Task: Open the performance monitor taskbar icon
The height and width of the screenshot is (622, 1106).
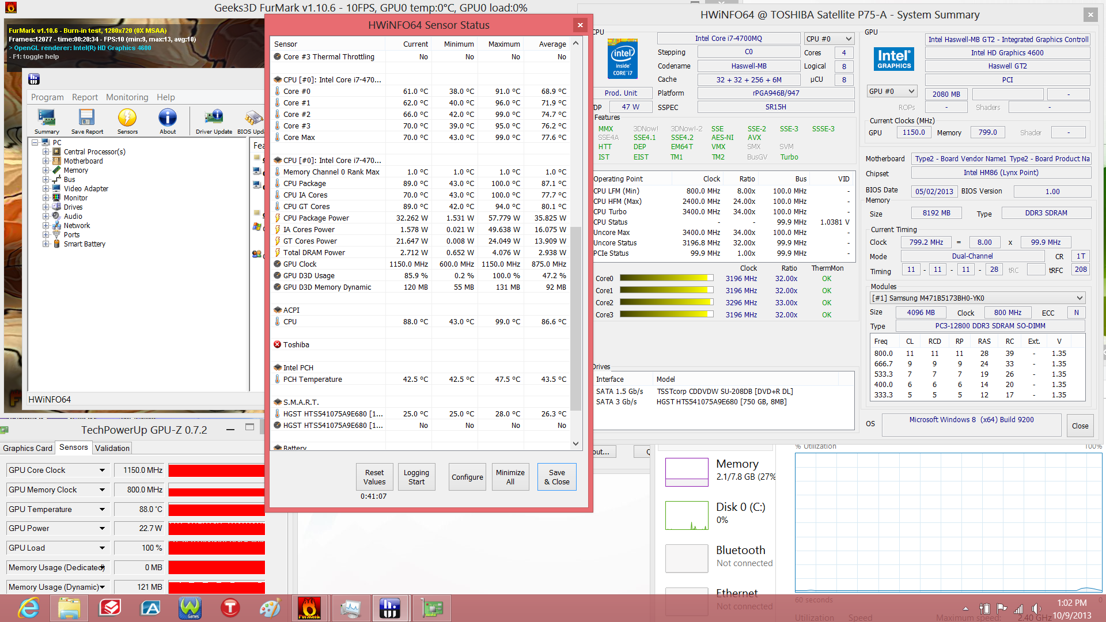Action: (350, 608)
